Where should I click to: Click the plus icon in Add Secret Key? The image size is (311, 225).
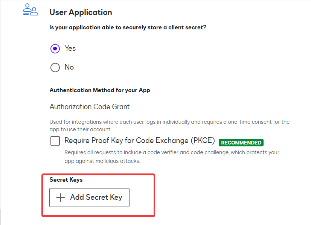[x=61, y=198]
